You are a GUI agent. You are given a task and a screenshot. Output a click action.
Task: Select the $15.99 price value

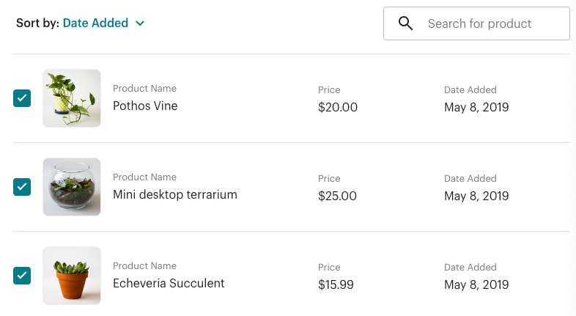(336, 284)
